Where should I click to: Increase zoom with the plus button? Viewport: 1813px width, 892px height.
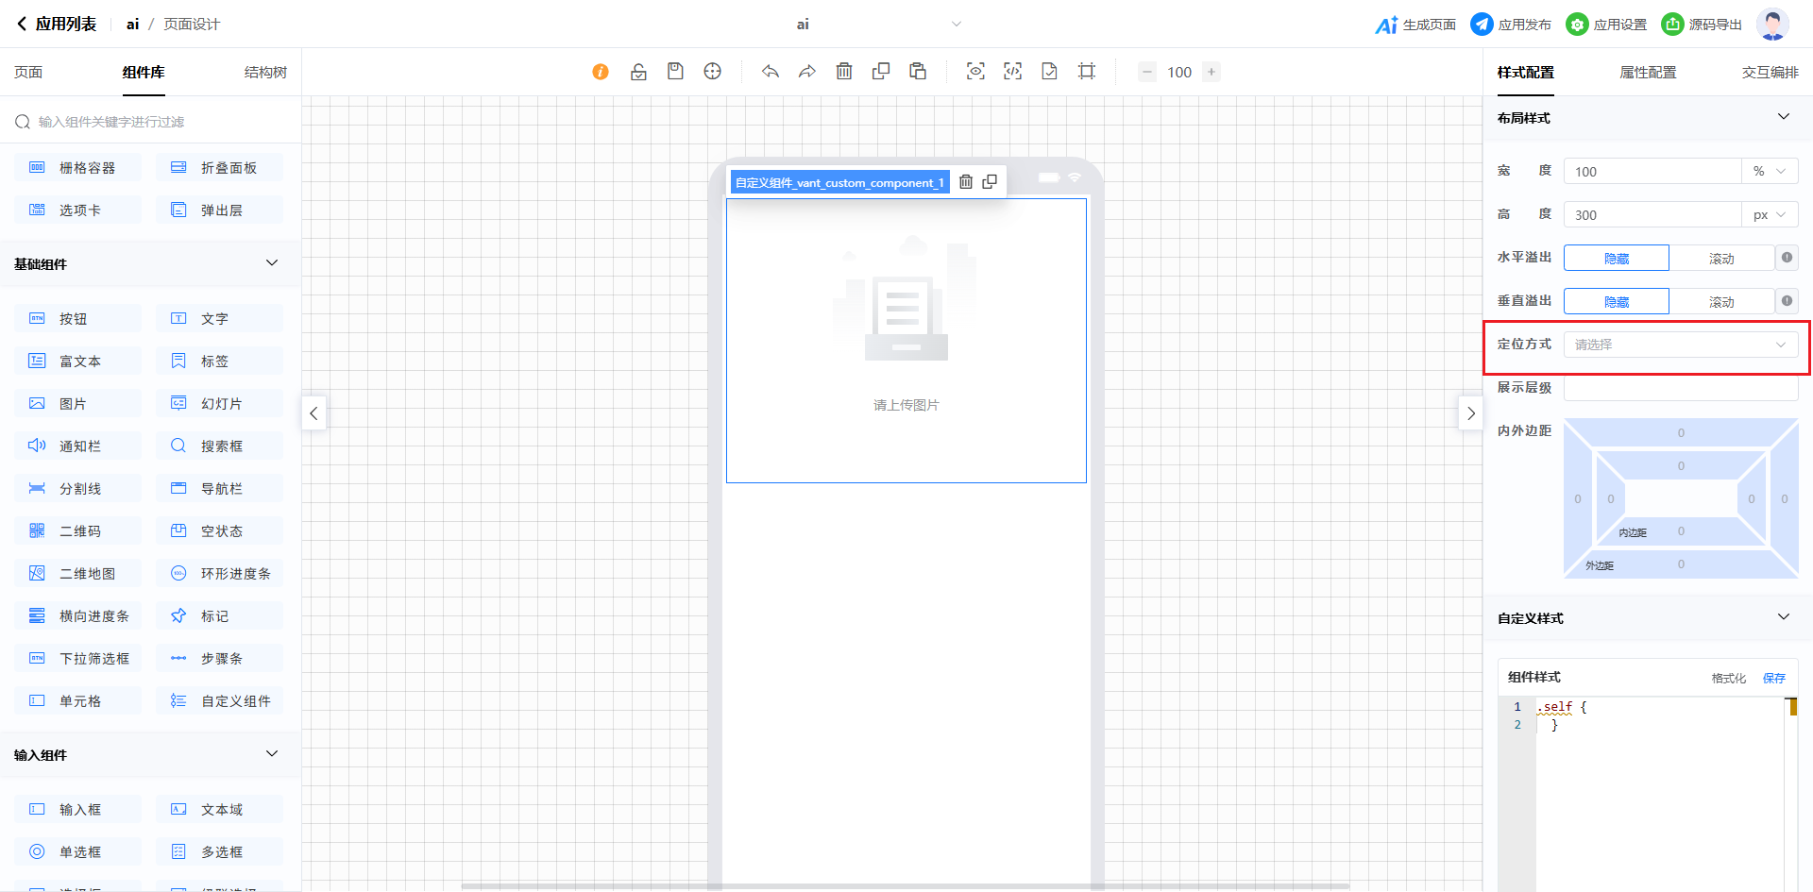tap(1211, 72)
